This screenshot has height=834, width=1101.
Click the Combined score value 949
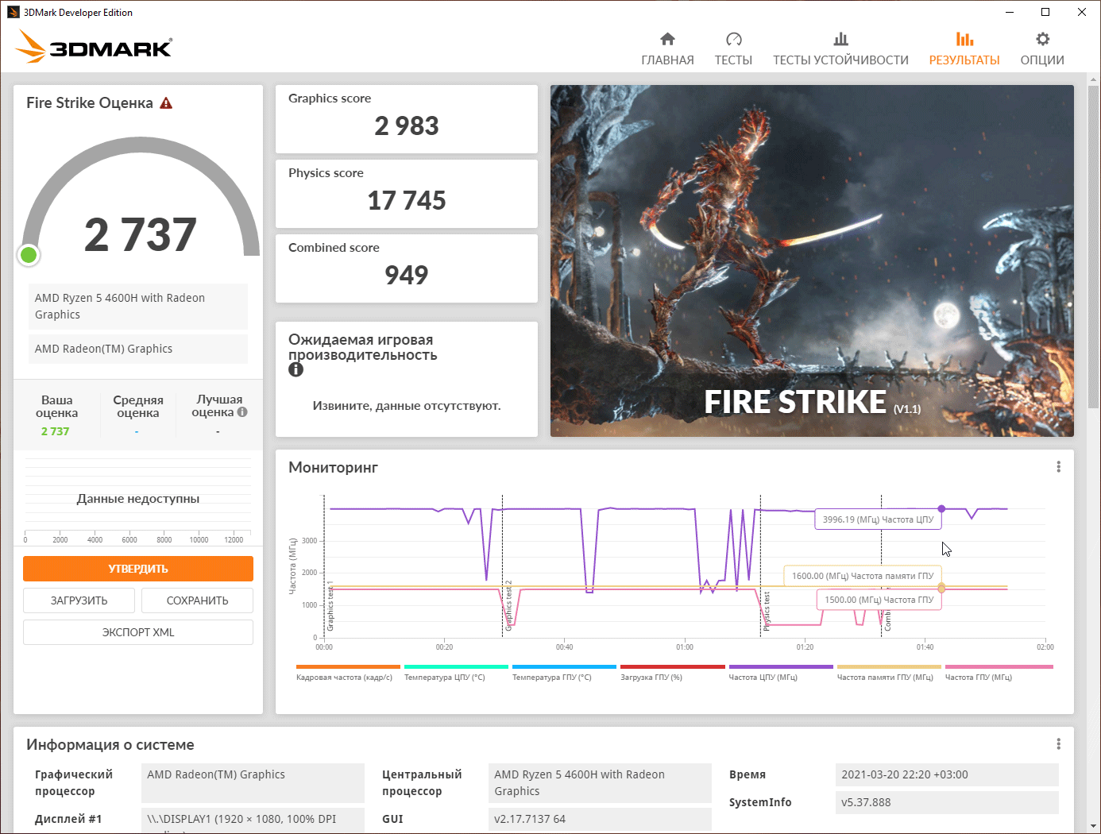407,275
